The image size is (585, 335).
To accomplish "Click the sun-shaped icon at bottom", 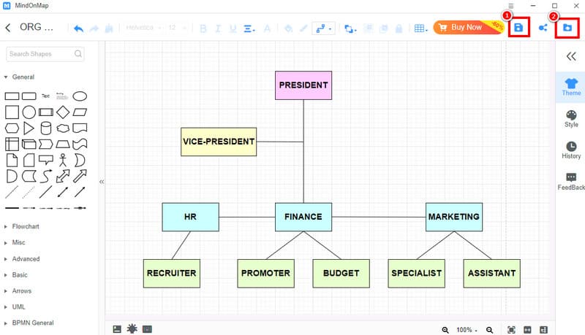I will [132, 328].
